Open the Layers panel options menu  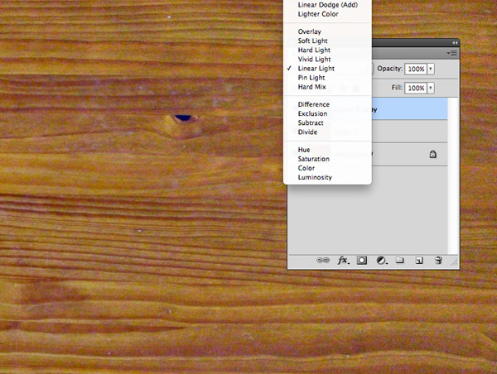click(452, 53)
